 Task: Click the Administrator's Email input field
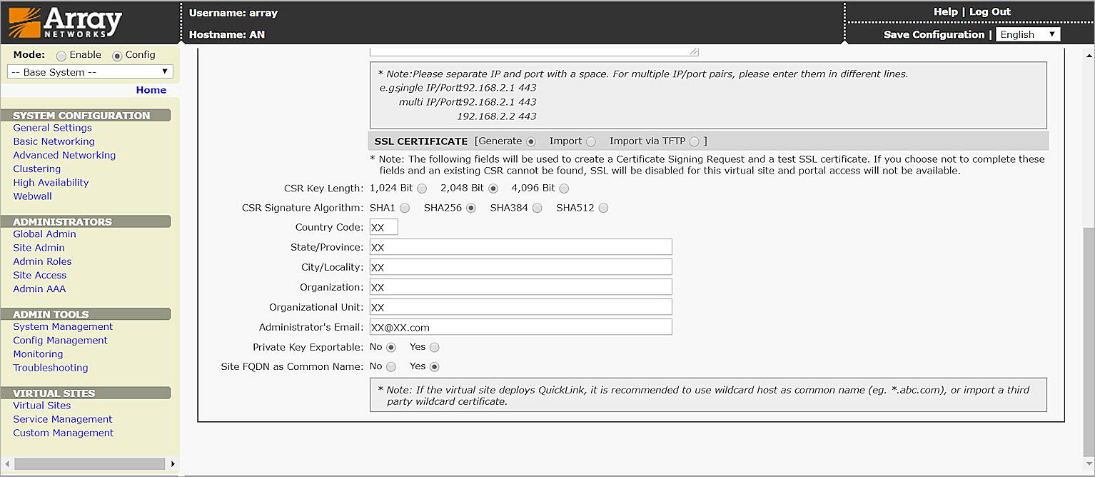click(520, 326)
